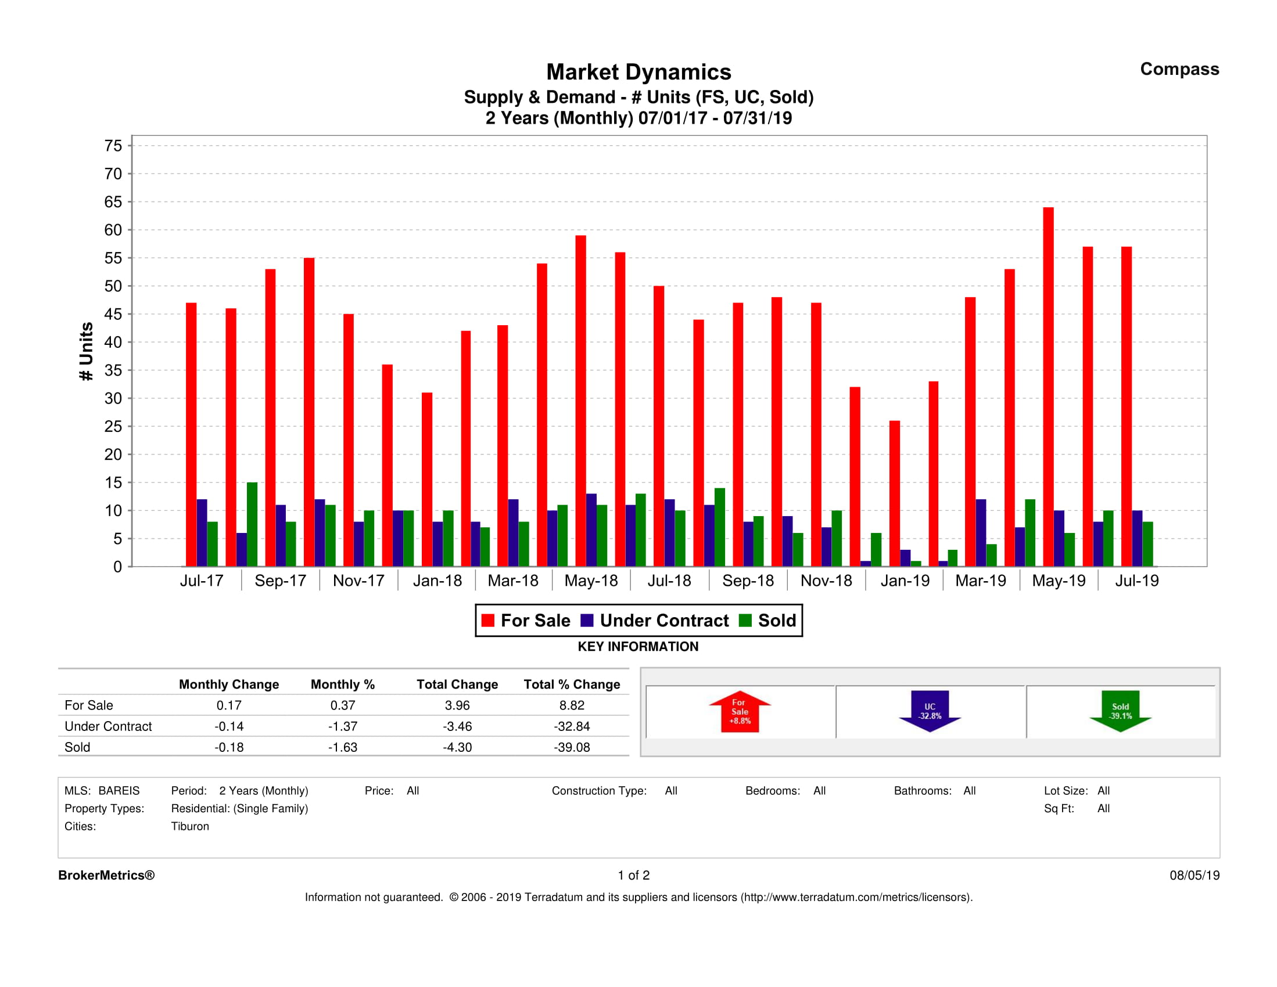Select the Under Contract table row label
This screenshot has height=987, width=1277.
pyautogui.click(x=108, y=726)
